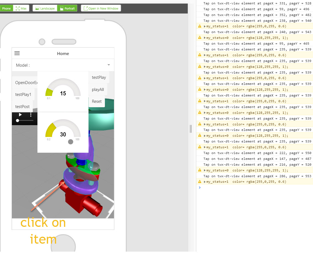Click the playAll button

(98, 89)
